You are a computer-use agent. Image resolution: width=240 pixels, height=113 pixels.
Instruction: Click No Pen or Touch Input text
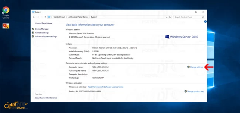point(113,58)
